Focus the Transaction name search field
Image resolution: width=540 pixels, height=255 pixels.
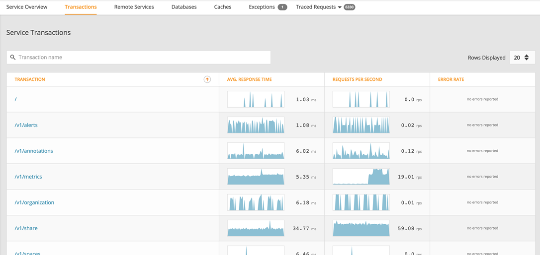[x=138, y=58]
